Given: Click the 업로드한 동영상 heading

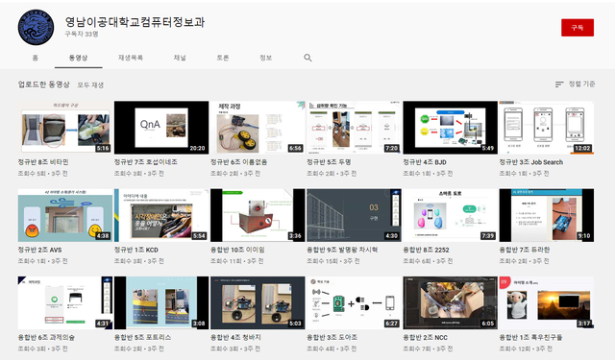Looking at the screenshot, I should click(44, 84).
